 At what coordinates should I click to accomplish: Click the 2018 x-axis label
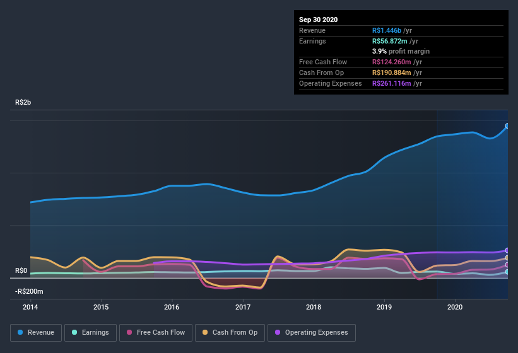[x=314, y=307]
